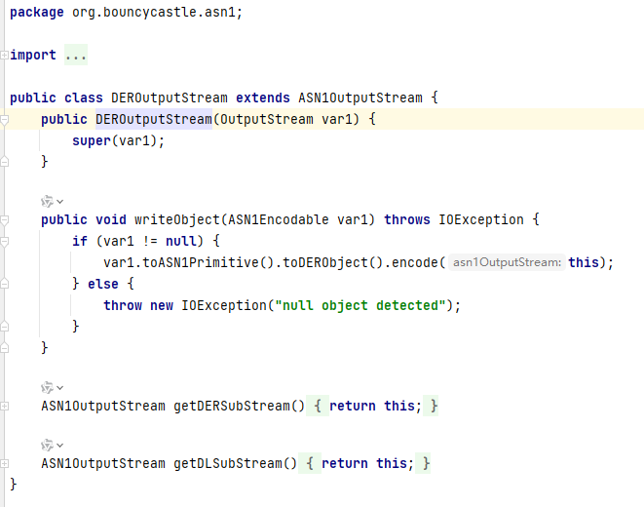Click the OutputStream parameter type

click(267, 120)
